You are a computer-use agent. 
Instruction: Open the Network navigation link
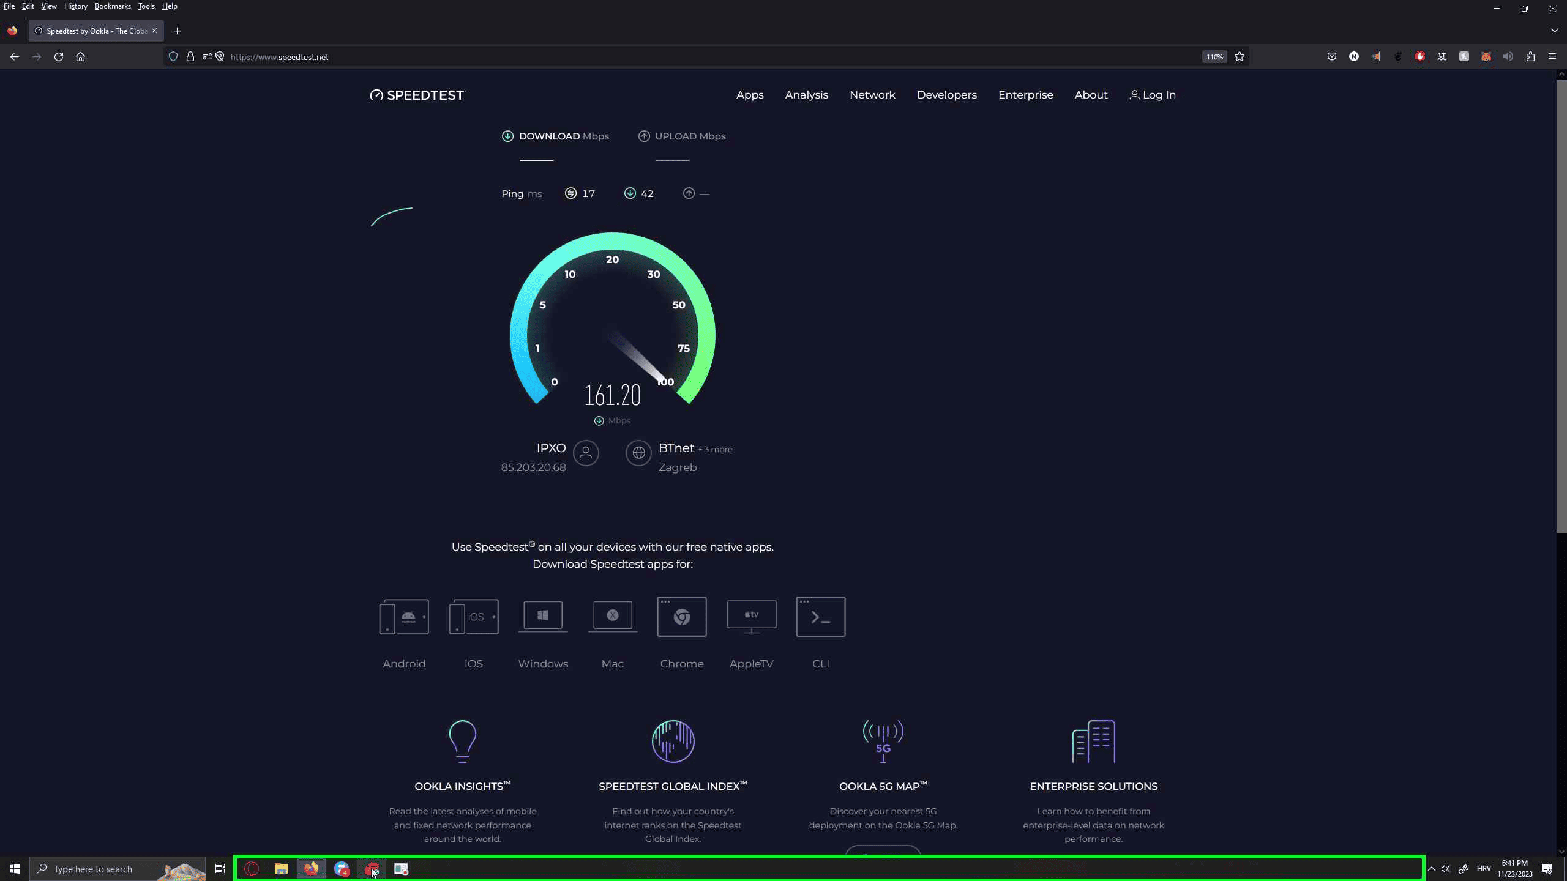pos(872,95)
